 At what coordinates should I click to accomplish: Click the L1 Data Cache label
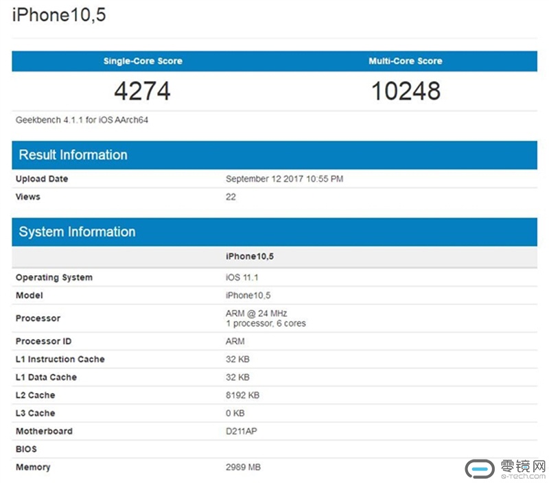tap(46, 377)
